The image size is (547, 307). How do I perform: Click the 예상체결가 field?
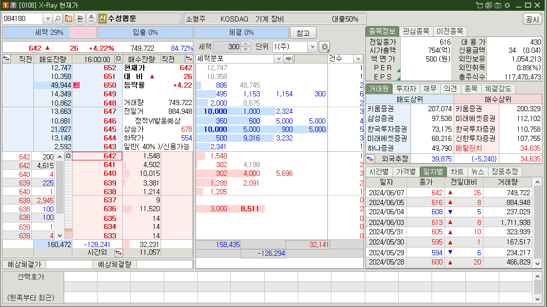pyautogui.click(x=69, y=264)
